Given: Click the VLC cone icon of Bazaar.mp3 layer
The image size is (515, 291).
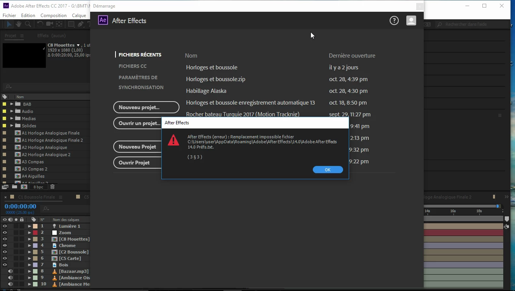Looking at the screenshot, I should [x=55, y=271].
